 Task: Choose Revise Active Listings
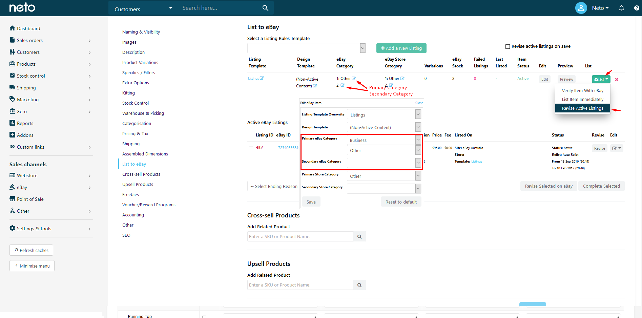[x=582, y=108]
